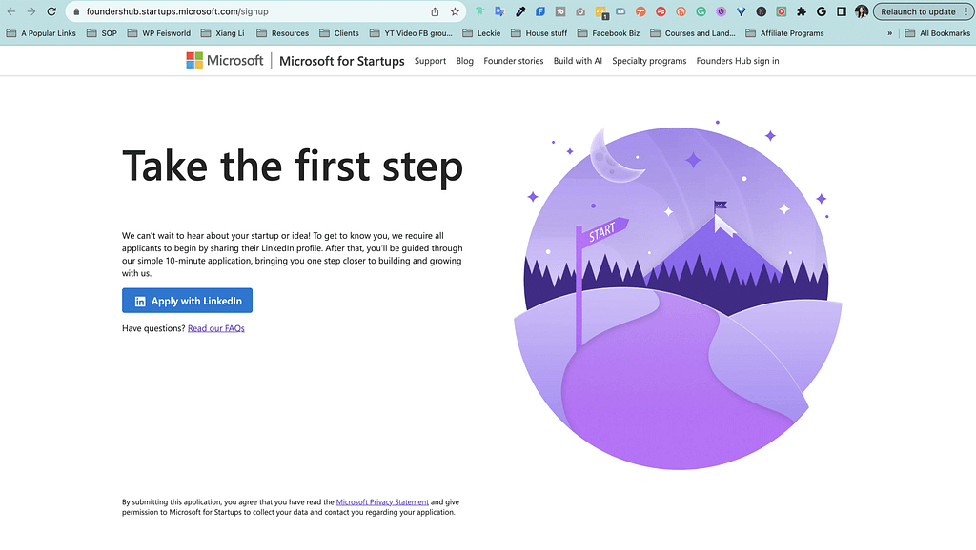The image size is (976, 550).
Task: Open the Read our FAQs link
Action: coord(216,328)
